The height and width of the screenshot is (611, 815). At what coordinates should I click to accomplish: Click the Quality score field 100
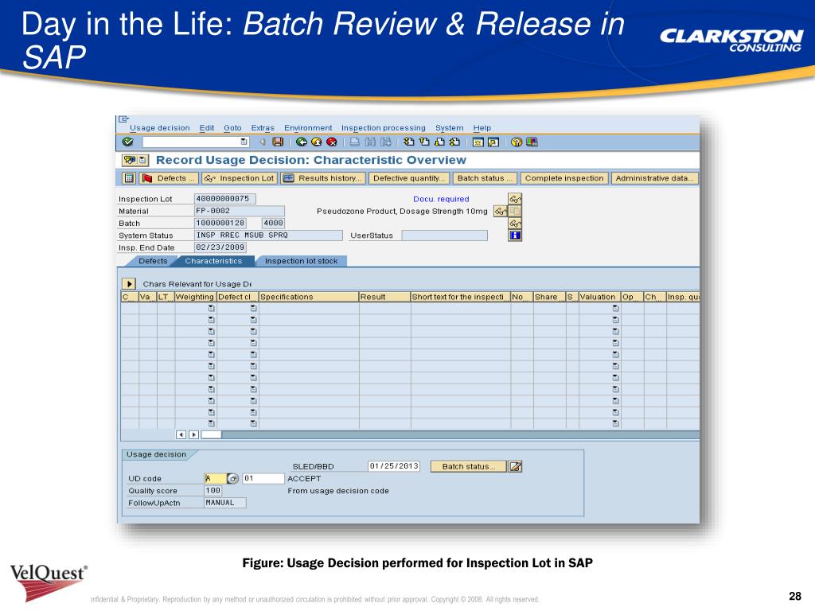[213, 490]
